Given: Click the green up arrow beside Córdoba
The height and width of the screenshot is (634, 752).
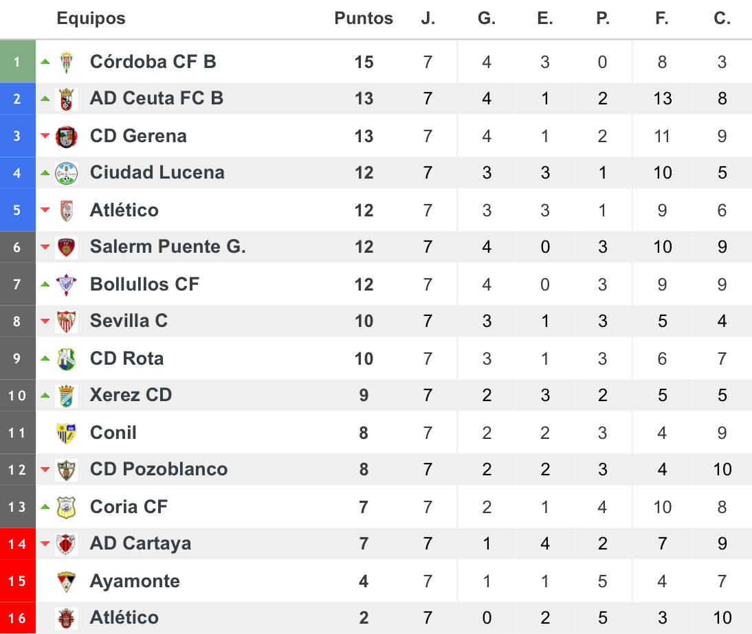Looking at the screenshot, I should 45,61.
